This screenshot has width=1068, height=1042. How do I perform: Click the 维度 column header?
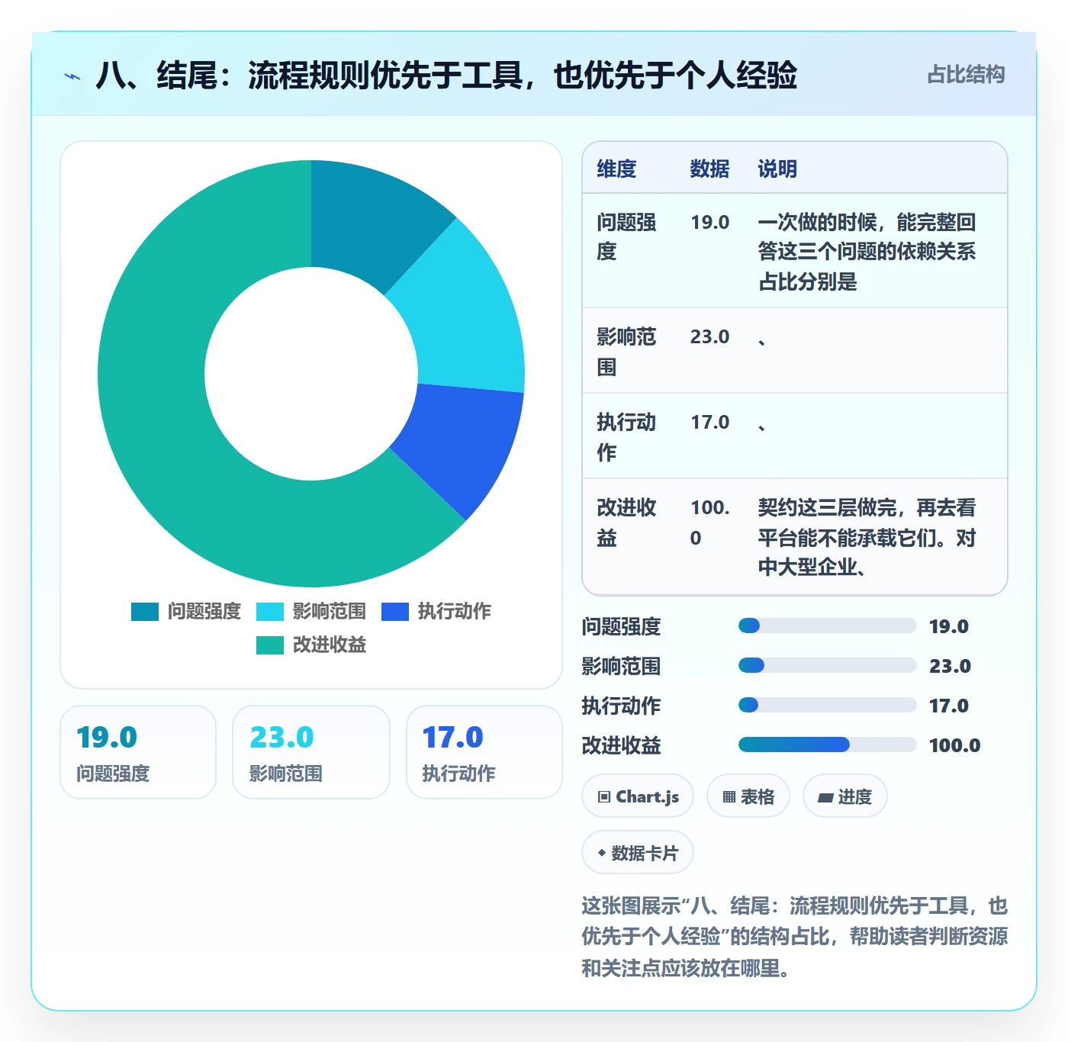point(616,169)
